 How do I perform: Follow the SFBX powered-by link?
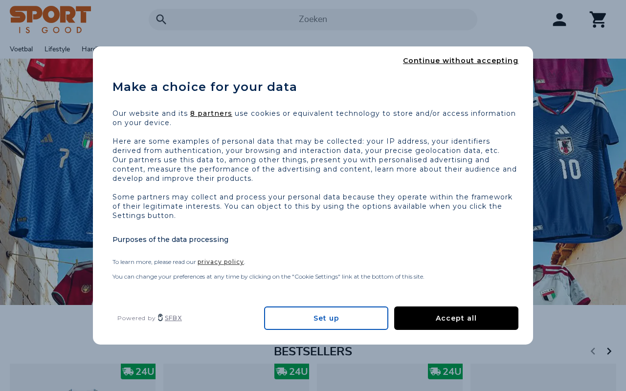tap(173, 318)
